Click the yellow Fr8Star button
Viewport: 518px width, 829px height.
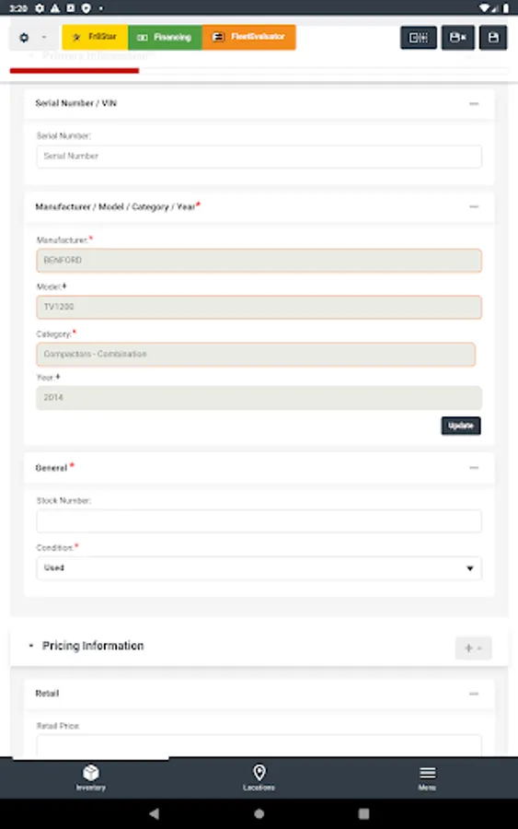[x=95, y=37]
